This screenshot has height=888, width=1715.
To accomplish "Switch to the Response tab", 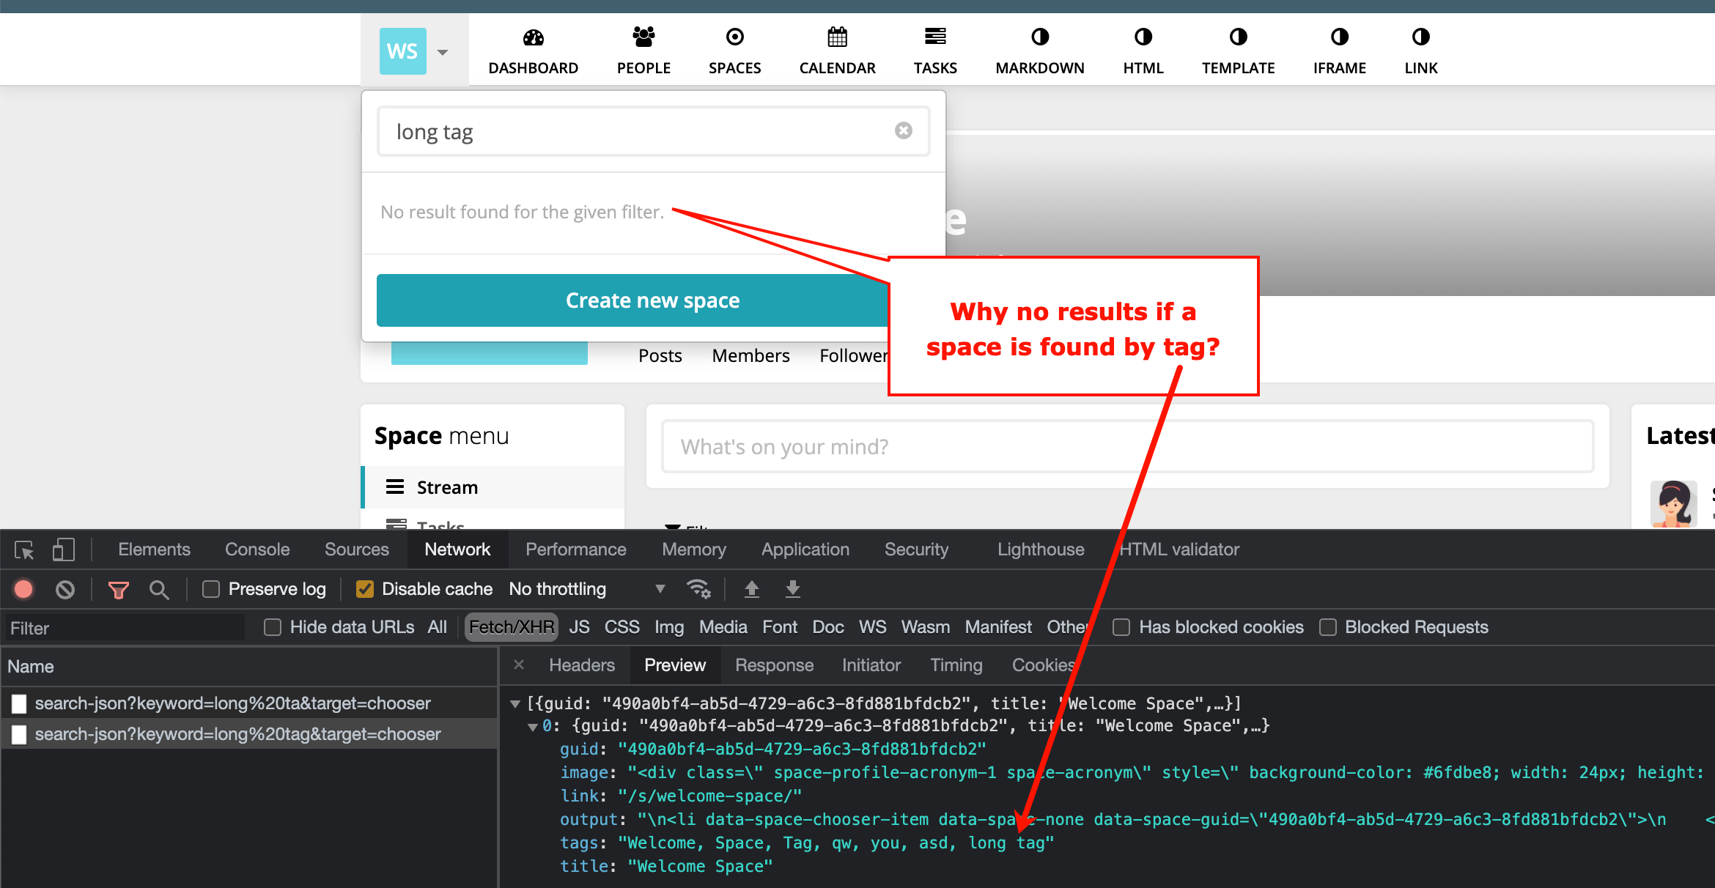I will click(x=774, y=665).
